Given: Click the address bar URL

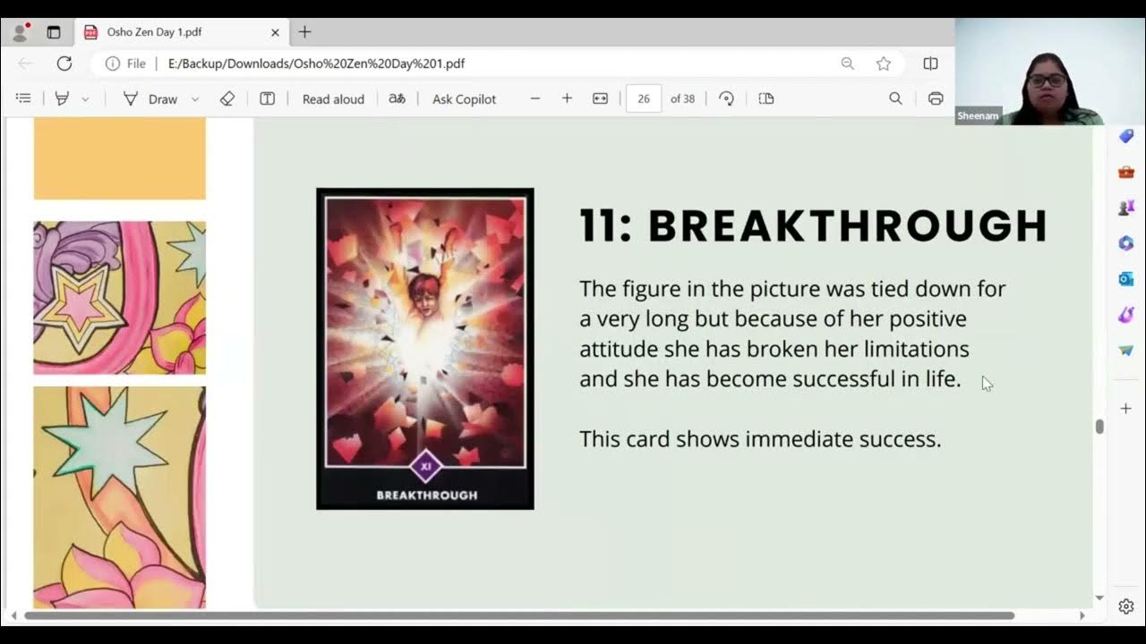Looking at the screenshot, I should (316, 64).
